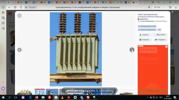Open the page zoom 75% indicator
This screenshot has width=179, height=100.
click(x=157, y=7)
